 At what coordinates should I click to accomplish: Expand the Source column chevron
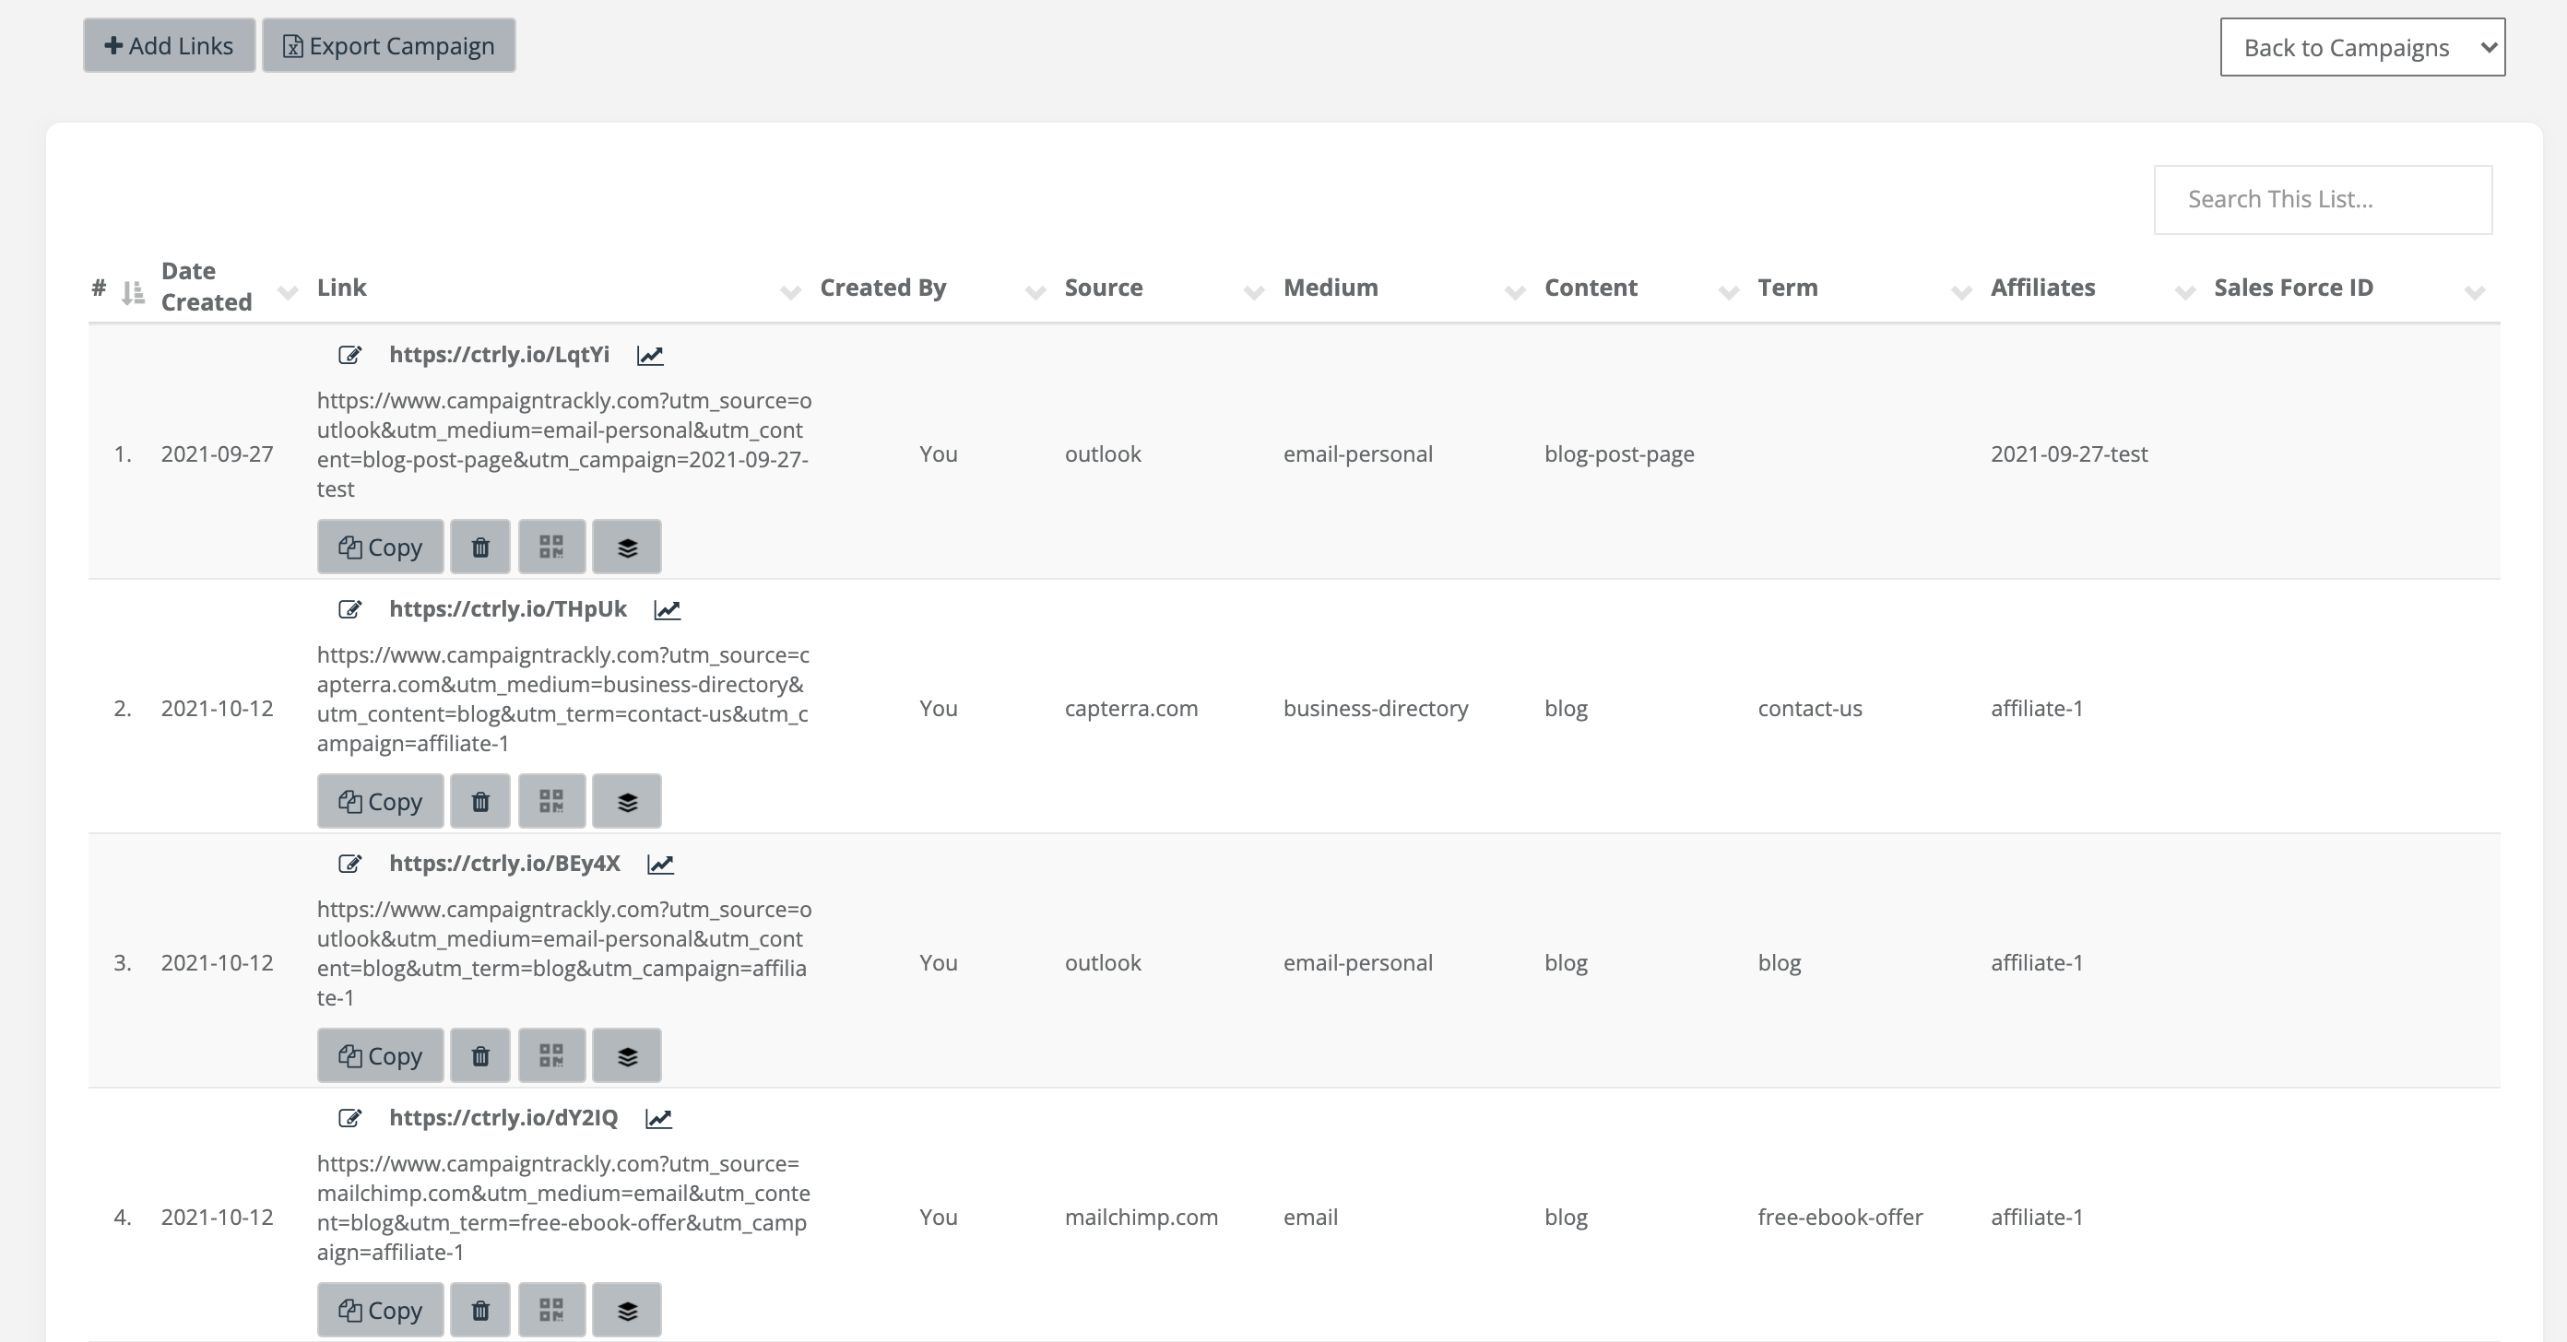1254,292
